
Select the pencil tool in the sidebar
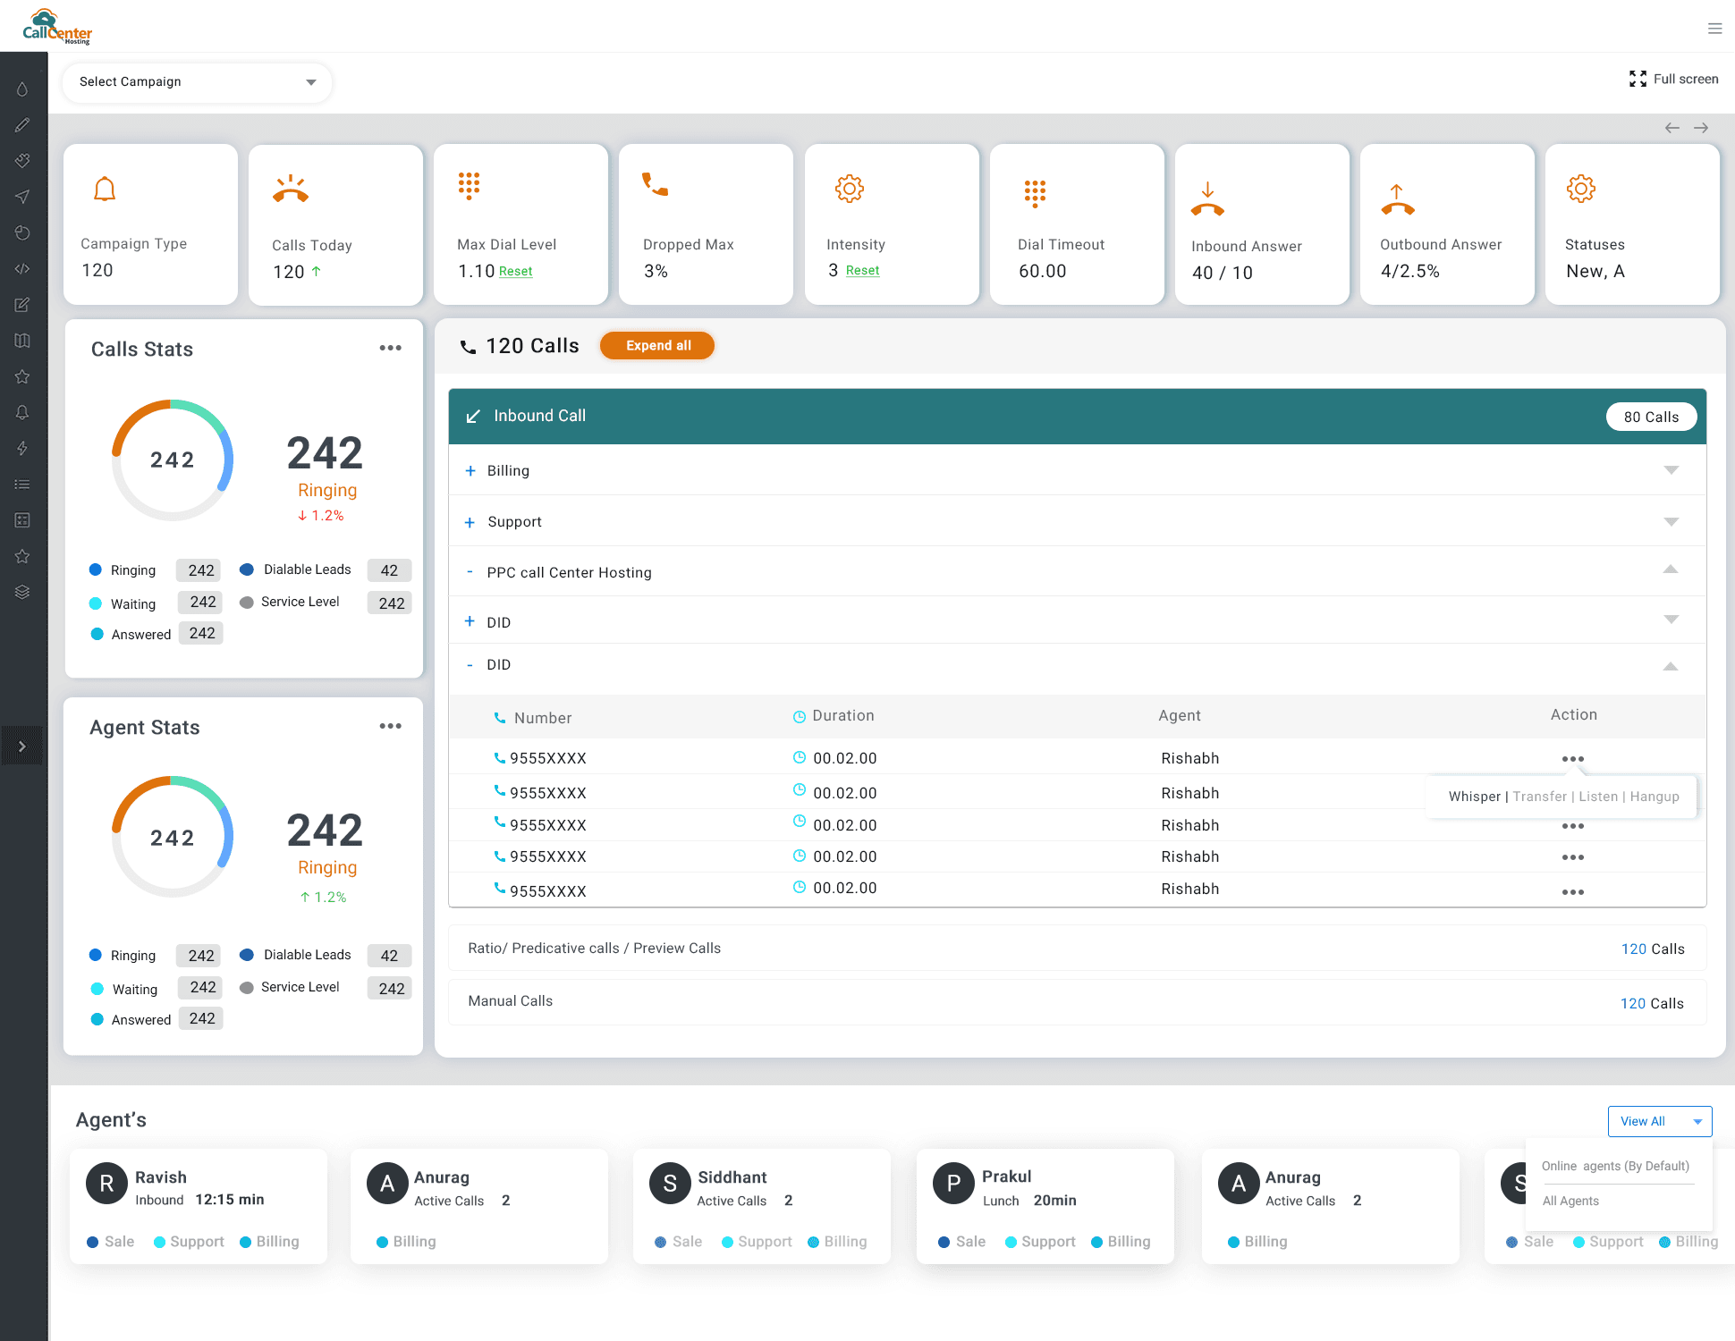click(x=22, y=124)
